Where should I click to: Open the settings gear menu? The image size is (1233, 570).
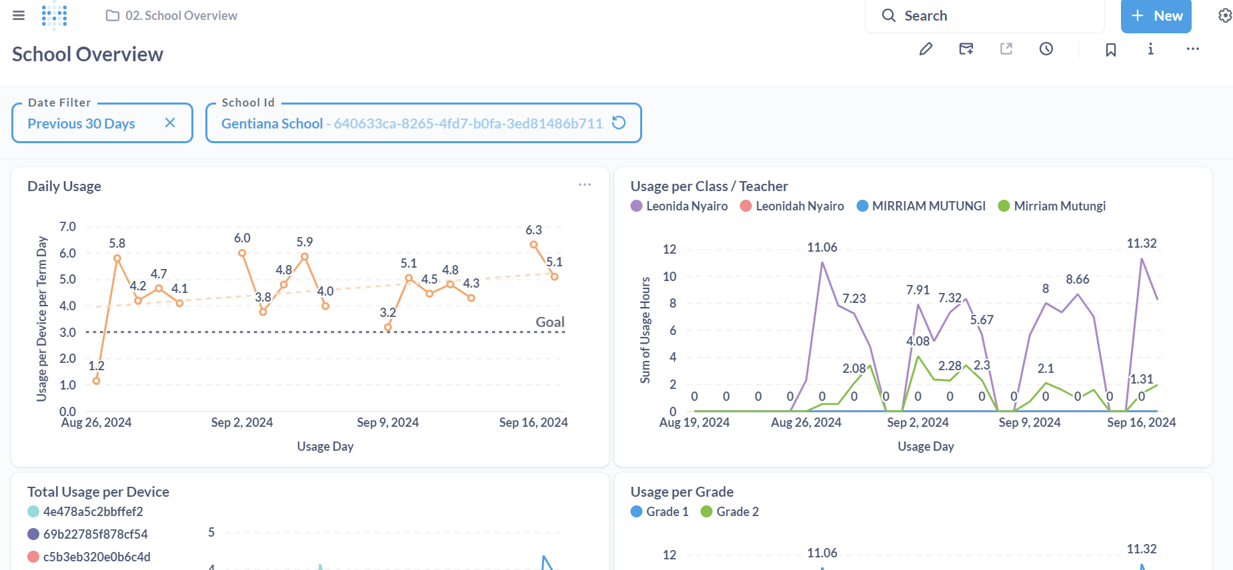[x=1225, y=15]
